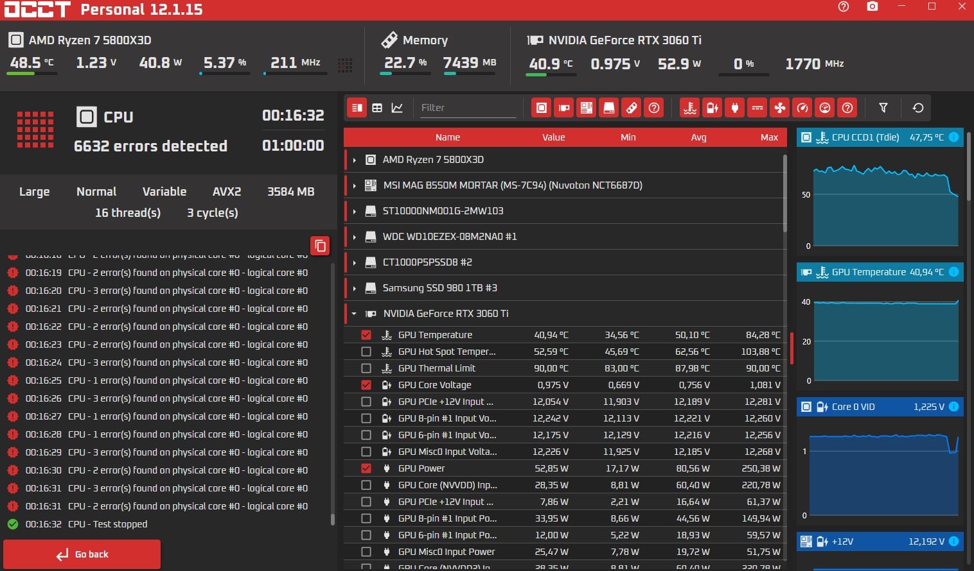The height and width of the screenshot is (571, 974).
Task: Open the screenshot camera icon
Action: [872, 6]
